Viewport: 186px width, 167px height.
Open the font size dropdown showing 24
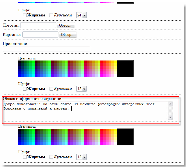pyautogui.click(x=82, y=15)
